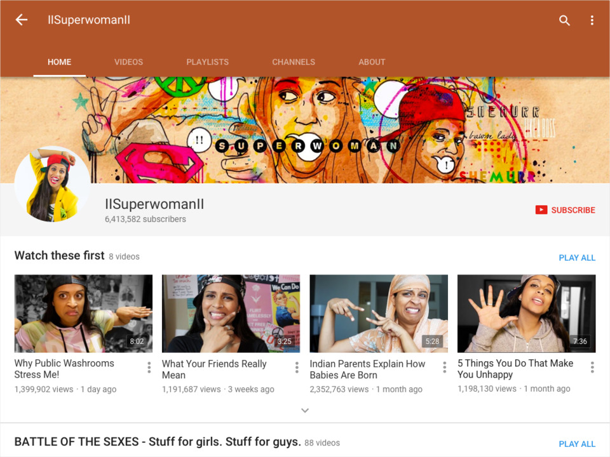Click the Superwoman channel banner art

click(x=305, y=129)
